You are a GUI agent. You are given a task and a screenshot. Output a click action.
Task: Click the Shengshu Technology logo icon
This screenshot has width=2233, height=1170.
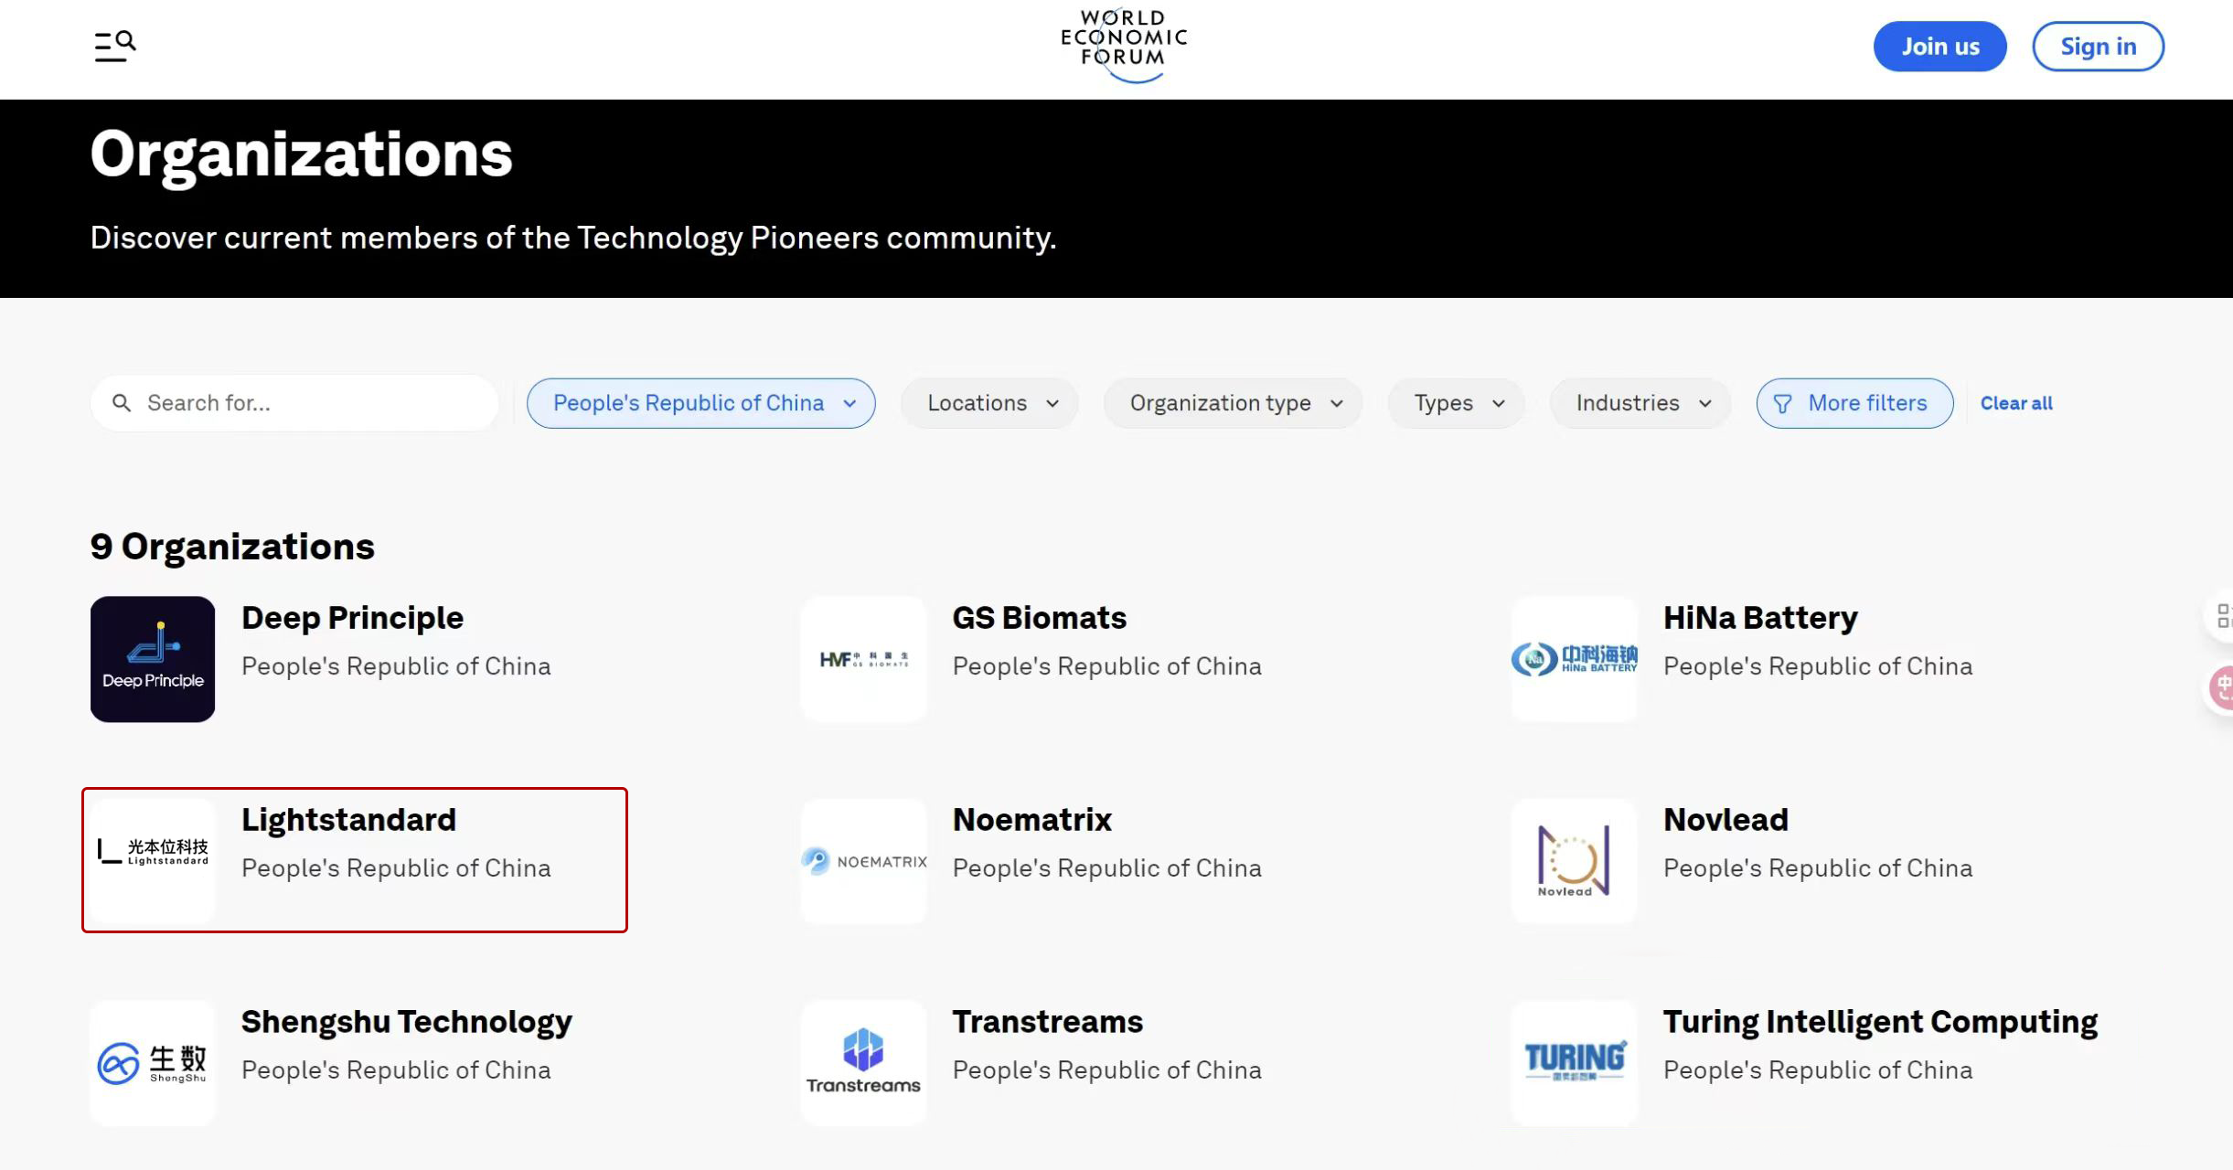[153, 1062]
